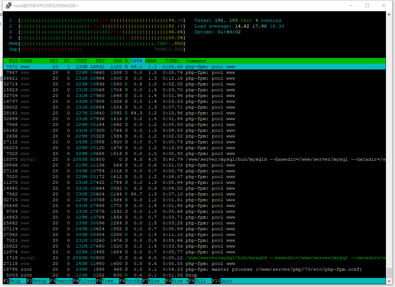Click the highlighted CPU% column header
Screen dimensions: 395x287
(137, 61)
